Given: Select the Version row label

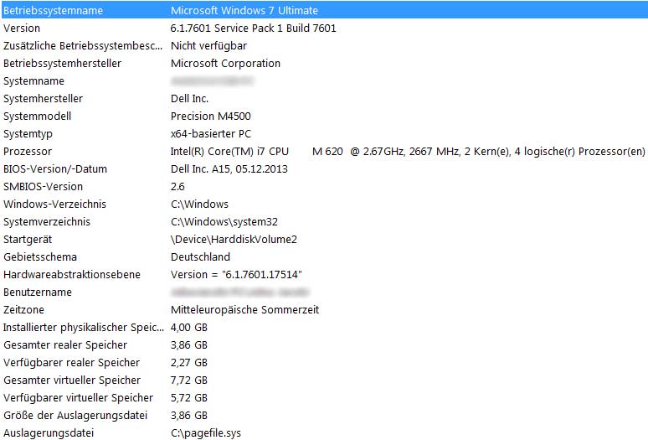Looking at the screenshot, I should 22,28.
